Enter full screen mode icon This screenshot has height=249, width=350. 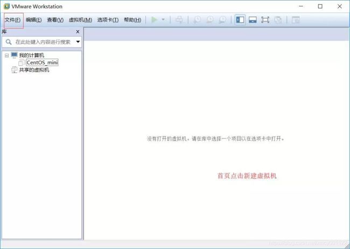tap(265, 19)
